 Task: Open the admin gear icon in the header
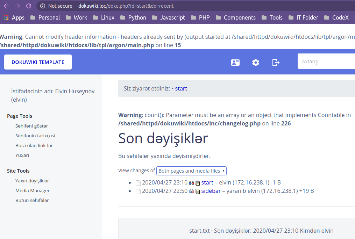[256, 63]
